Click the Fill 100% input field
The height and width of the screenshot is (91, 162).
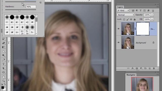coord(147,19)
